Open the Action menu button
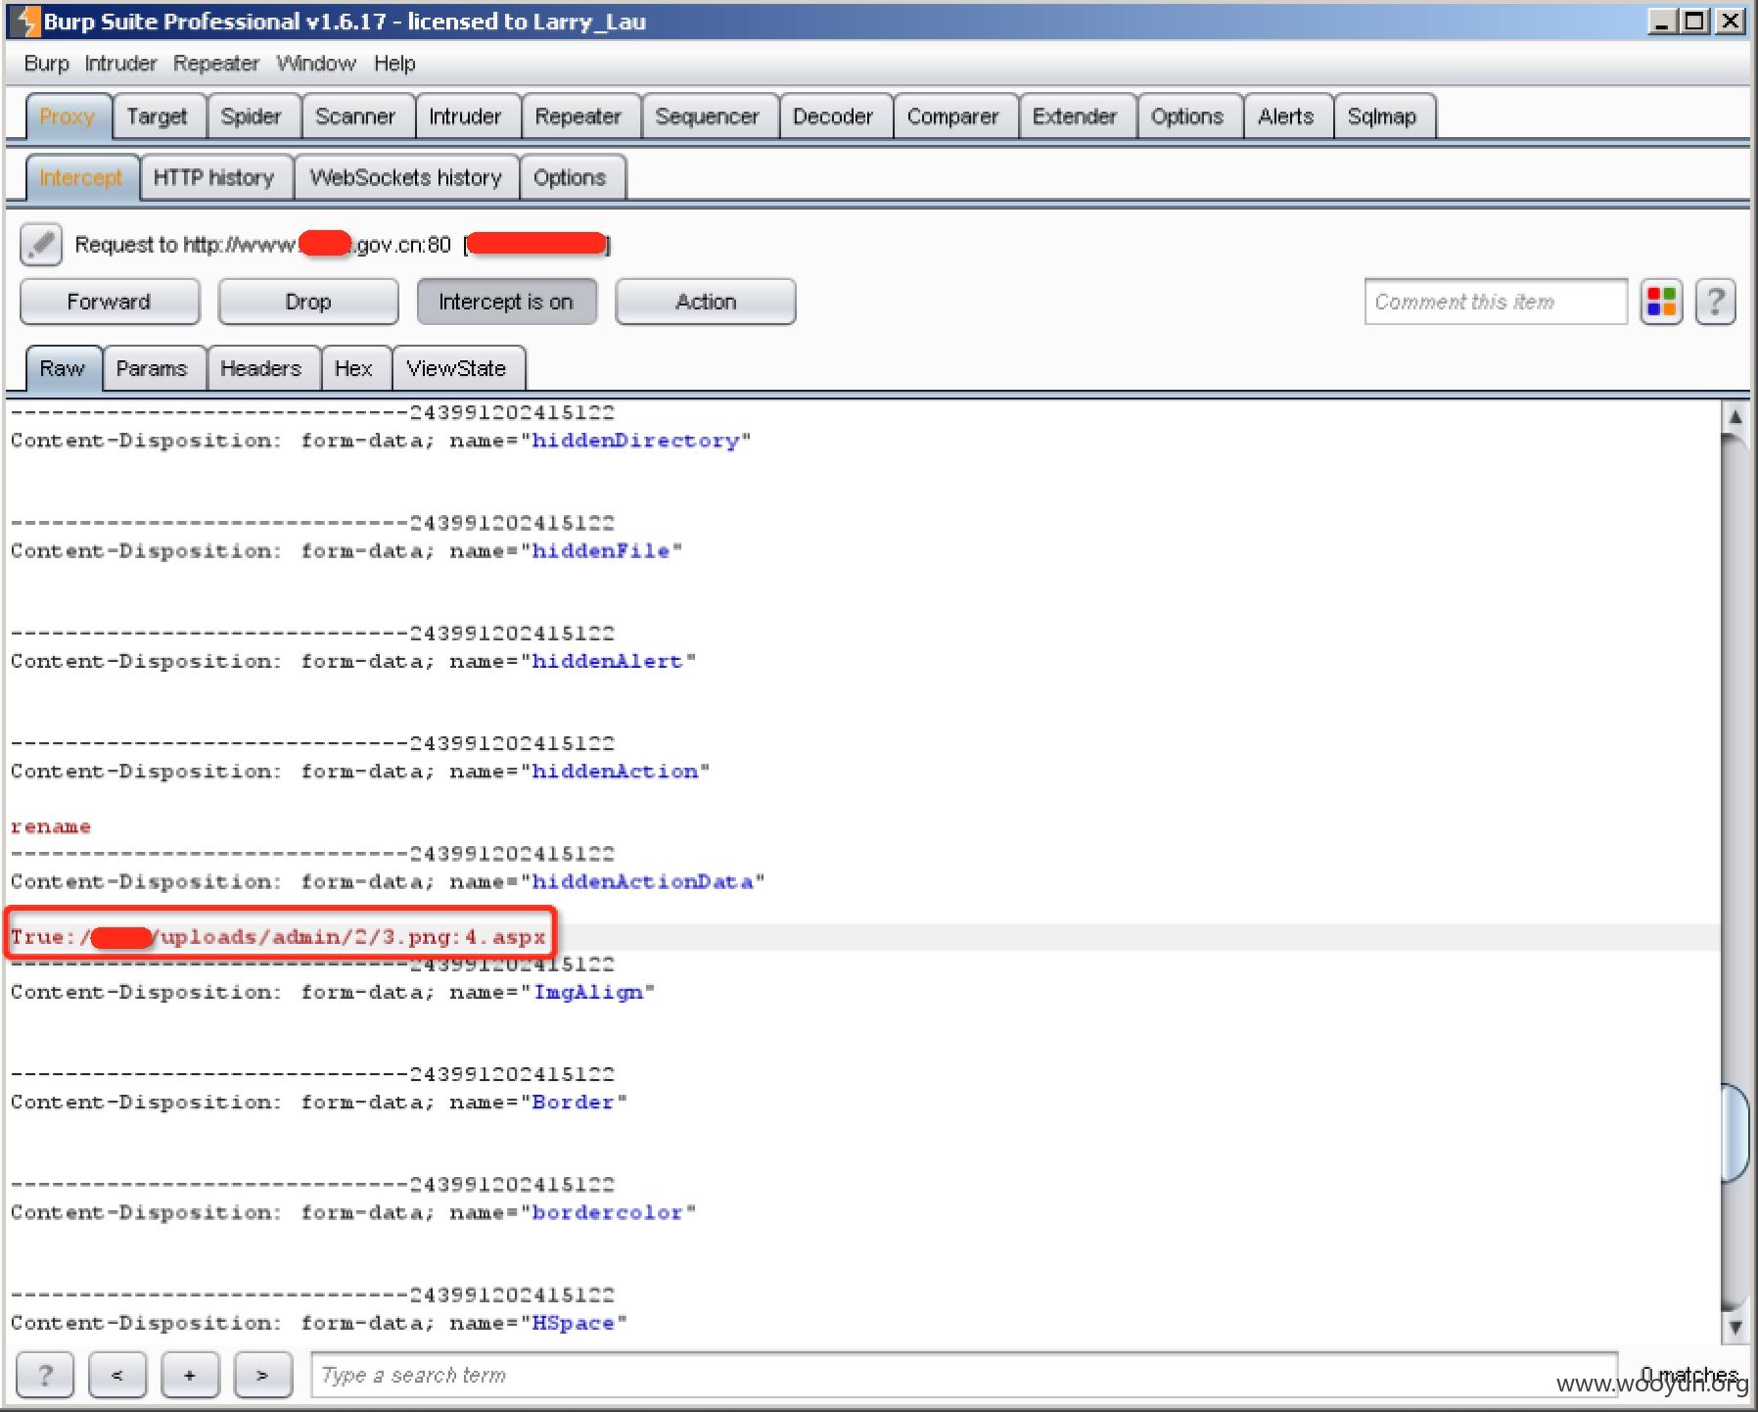This screenshot has height=1412, width=1758. [x=706, y=302]
